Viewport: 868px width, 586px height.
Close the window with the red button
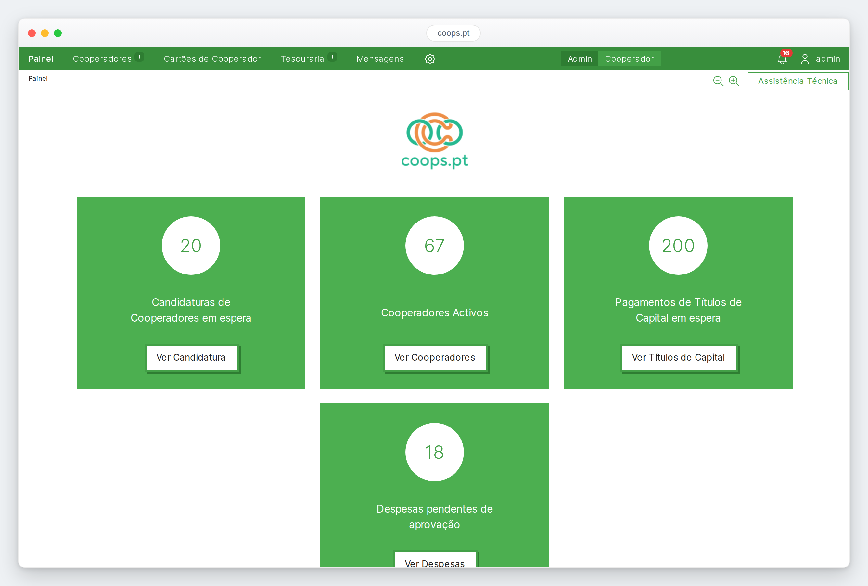(32, 33)
